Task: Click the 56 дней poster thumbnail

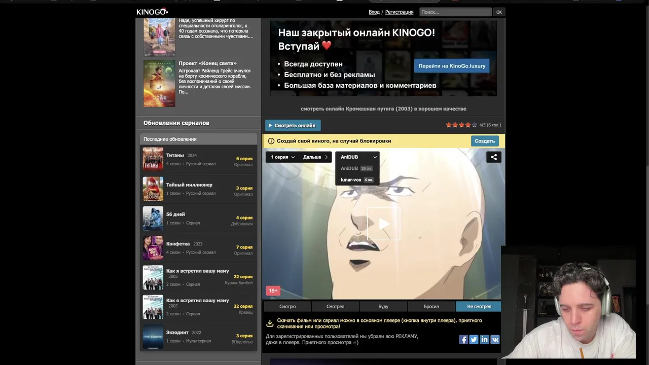Action: point(153,218)
